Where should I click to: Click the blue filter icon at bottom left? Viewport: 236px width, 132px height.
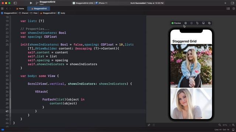[x=3, y=129]
